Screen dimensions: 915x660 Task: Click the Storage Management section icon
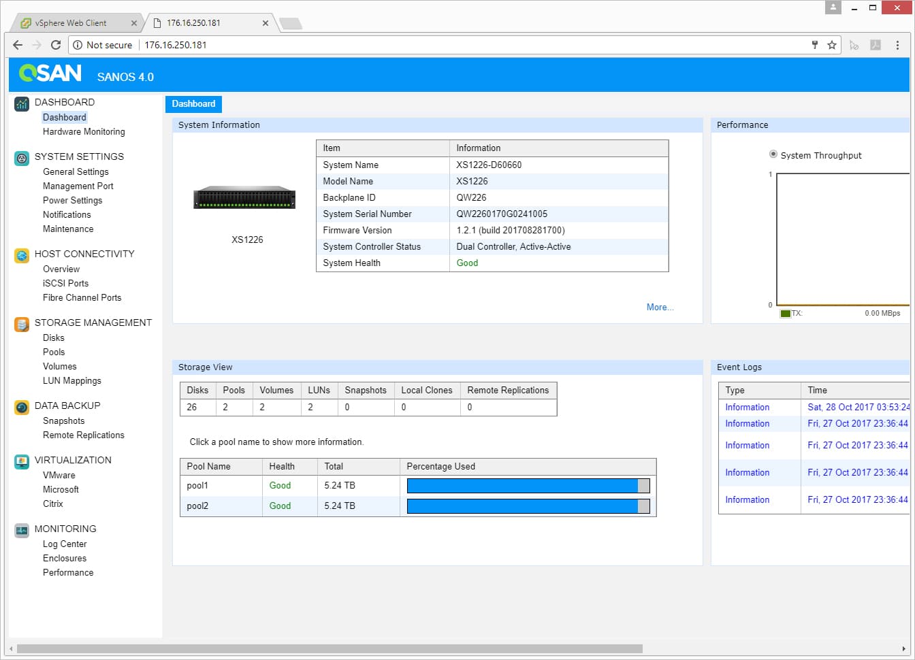pos(22,325)
